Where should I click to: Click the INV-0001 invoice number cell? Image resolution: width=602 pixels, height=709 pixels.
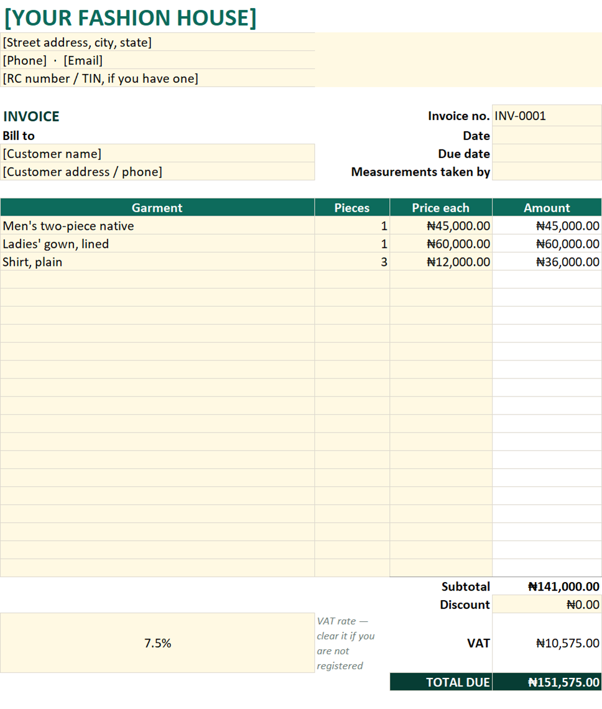coord(547,116)
